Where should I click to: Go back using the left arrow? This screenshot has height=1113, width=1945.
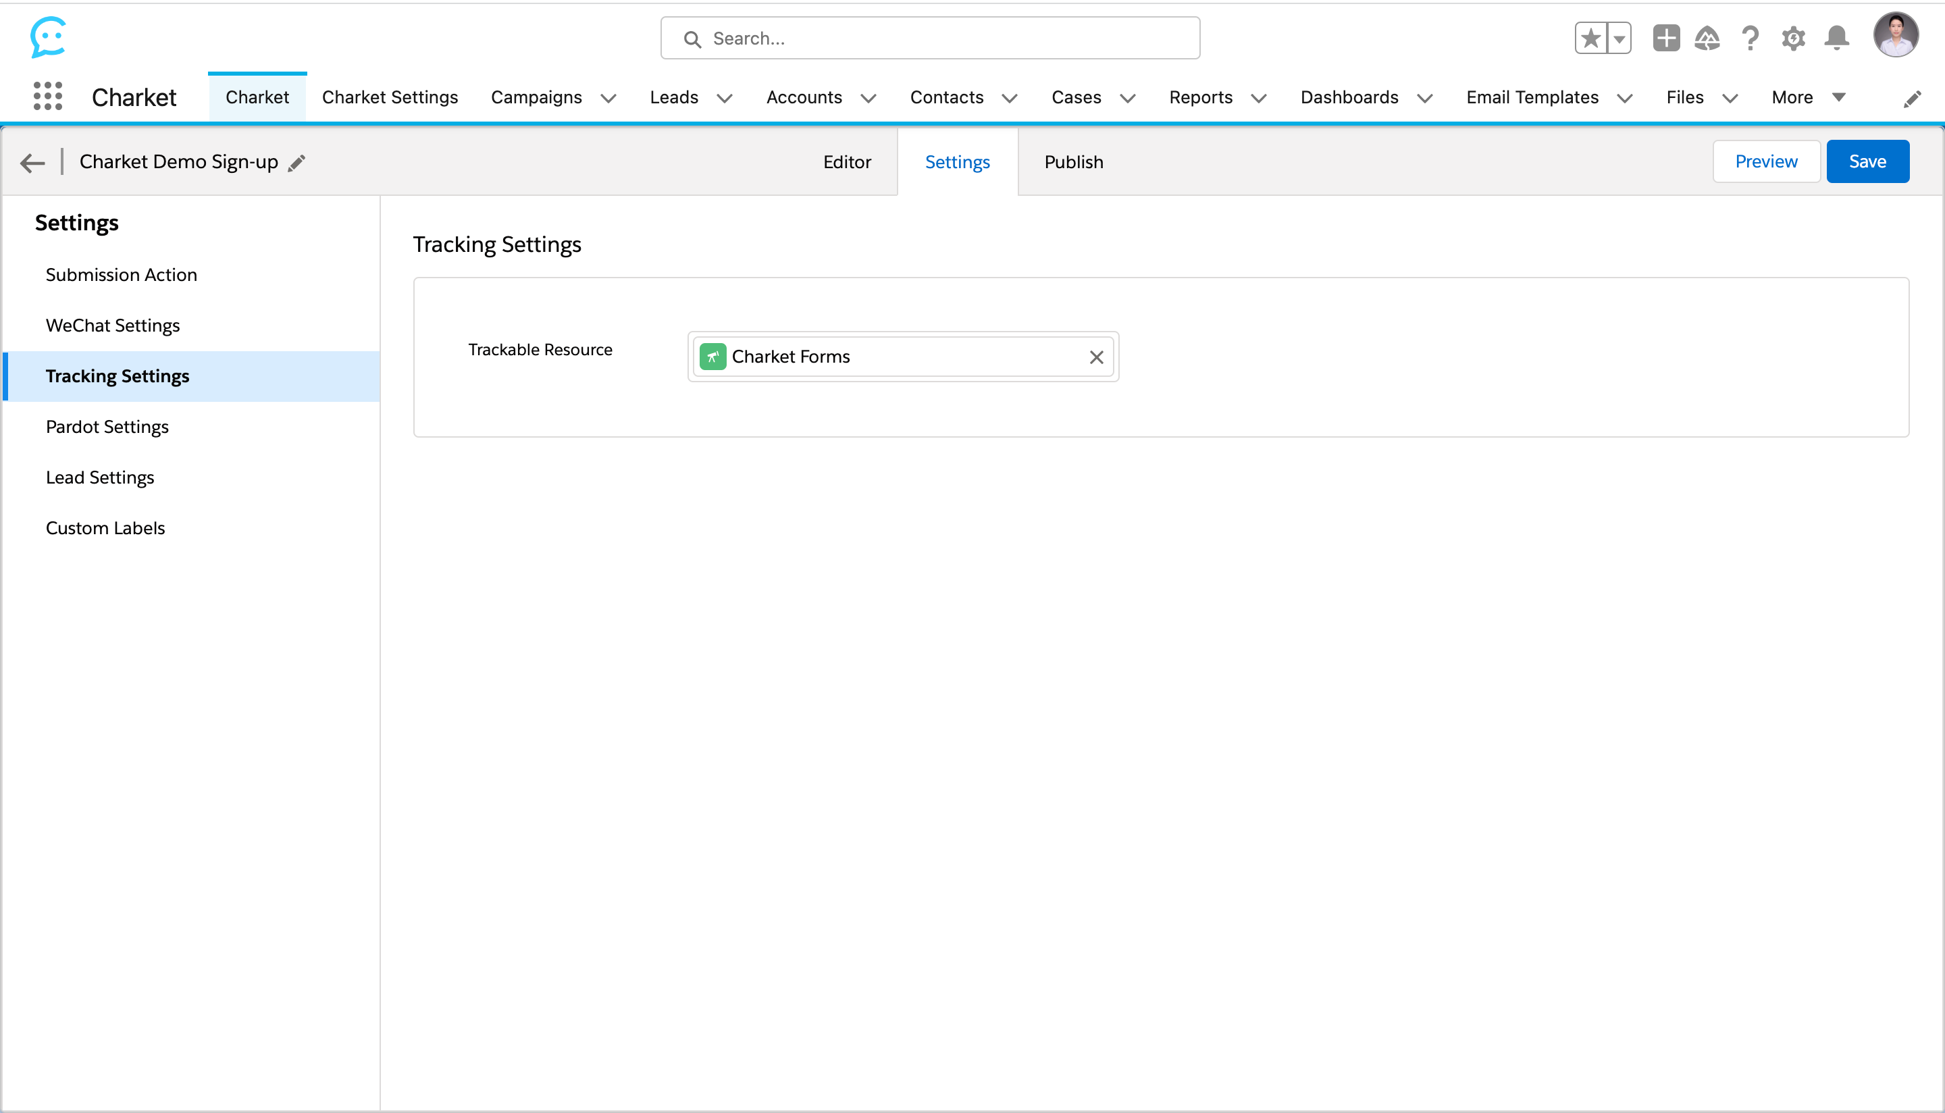coord(33,162)
